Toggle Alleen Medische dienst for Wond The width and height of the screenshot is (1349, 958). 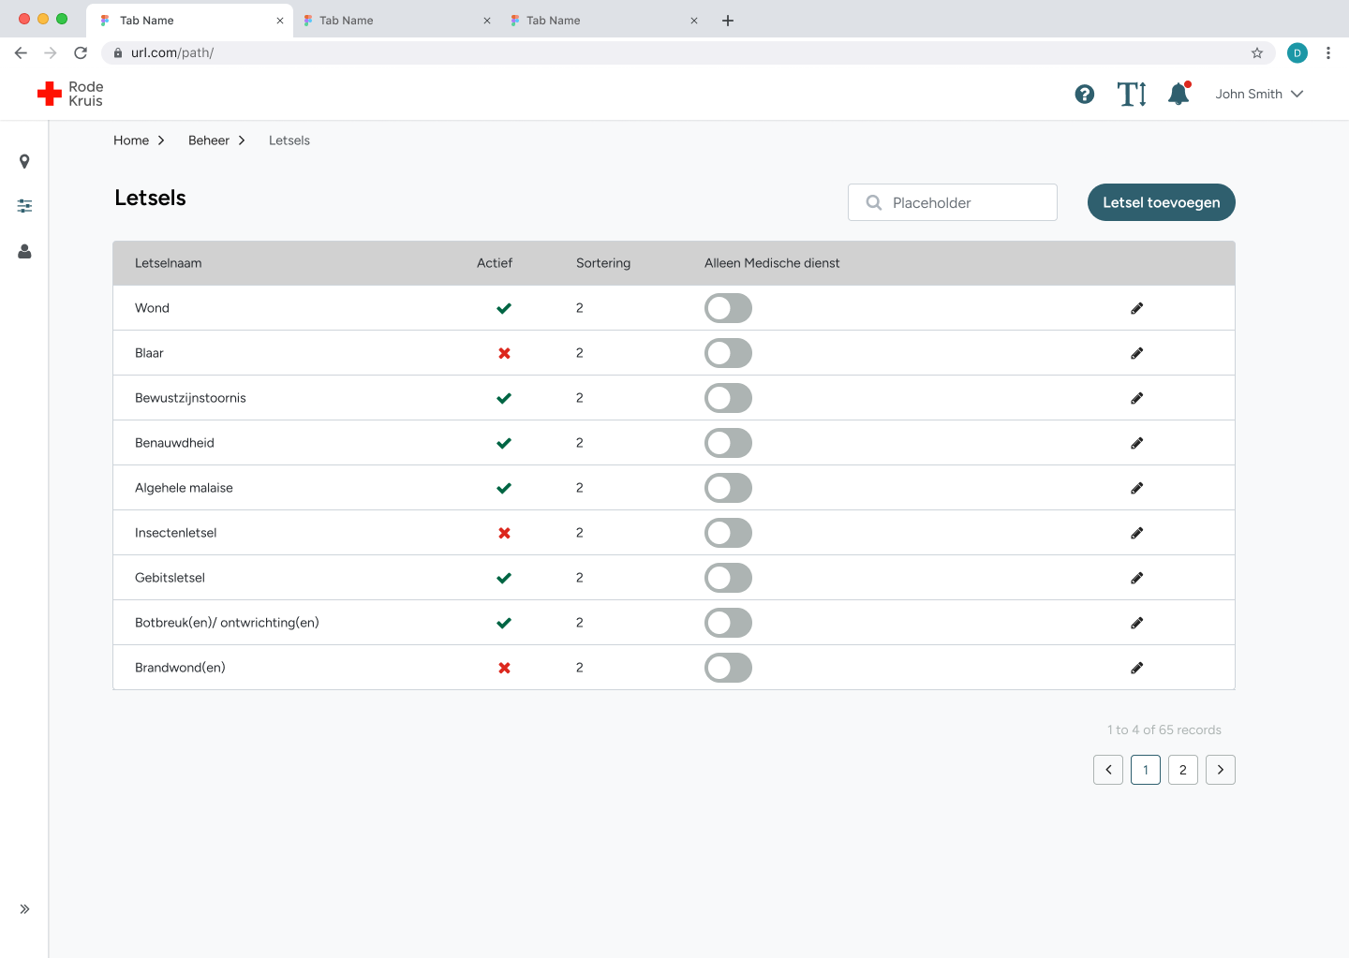[x=728, y=308]
